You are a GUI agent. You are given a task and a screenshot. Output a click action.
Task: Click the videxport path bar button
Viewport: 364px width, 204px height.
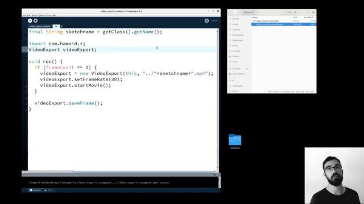pyautogui.click(x=249, y=12)
